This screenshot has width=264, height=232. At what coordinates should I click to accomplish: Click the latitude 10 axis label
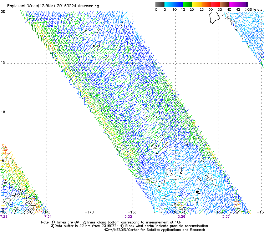coord(3,112)
